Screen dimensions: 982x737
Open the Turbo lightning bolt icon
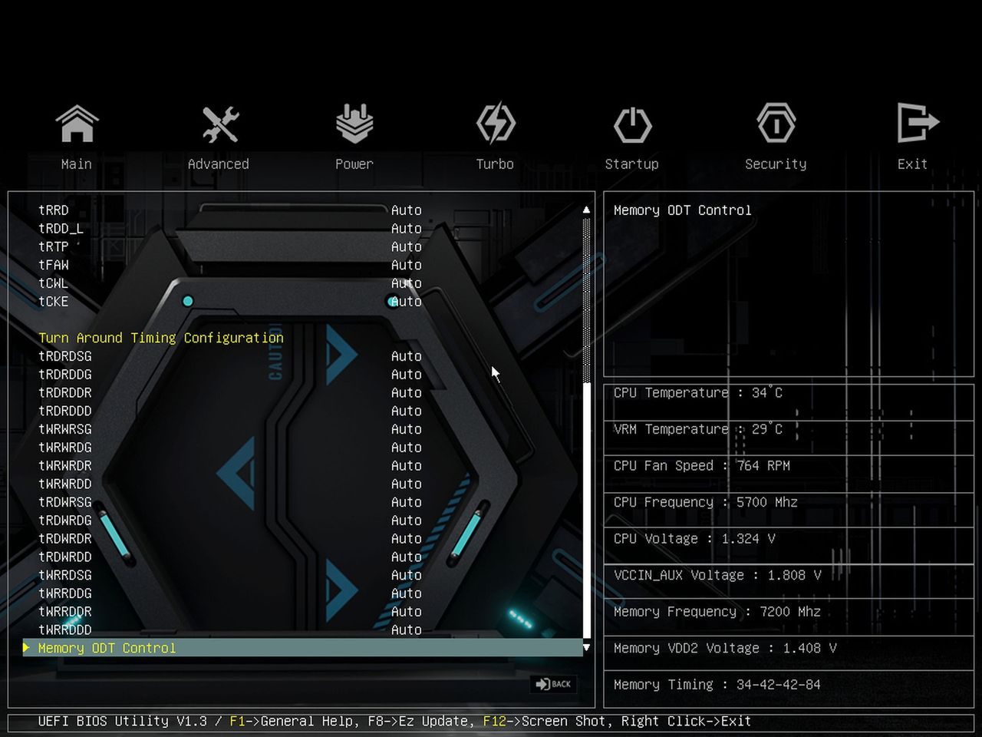pos(496,123)
